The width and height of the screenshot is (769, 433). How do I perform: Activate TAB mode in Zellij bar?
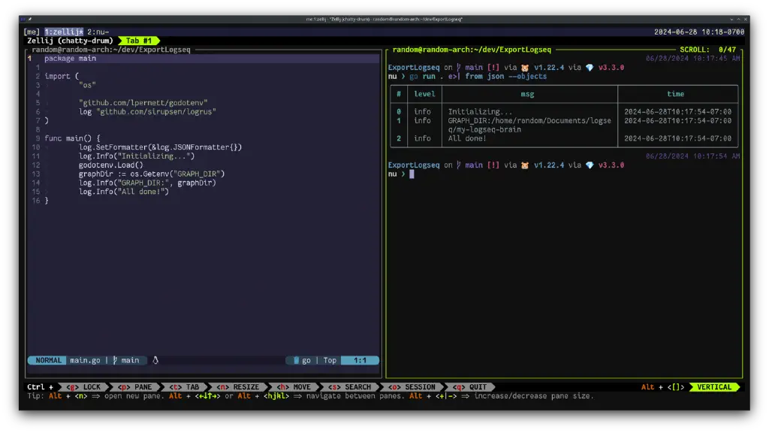point(185,387)
